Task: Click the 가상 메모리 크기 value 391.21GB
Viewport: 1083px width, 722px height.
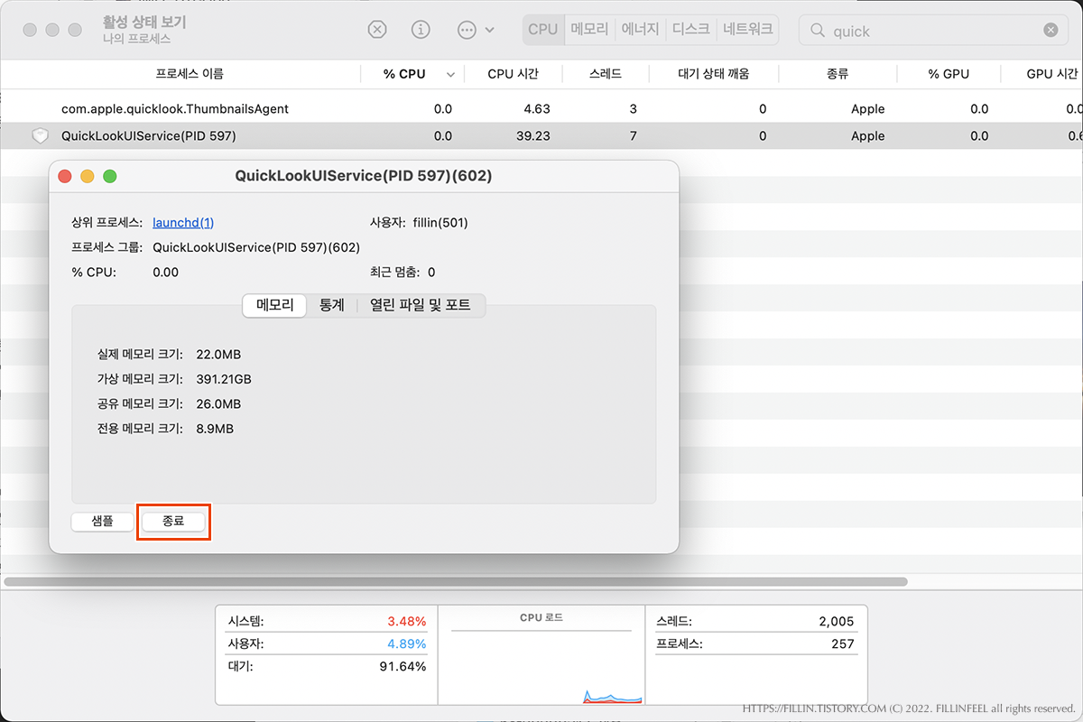Action: click(224, 379)
